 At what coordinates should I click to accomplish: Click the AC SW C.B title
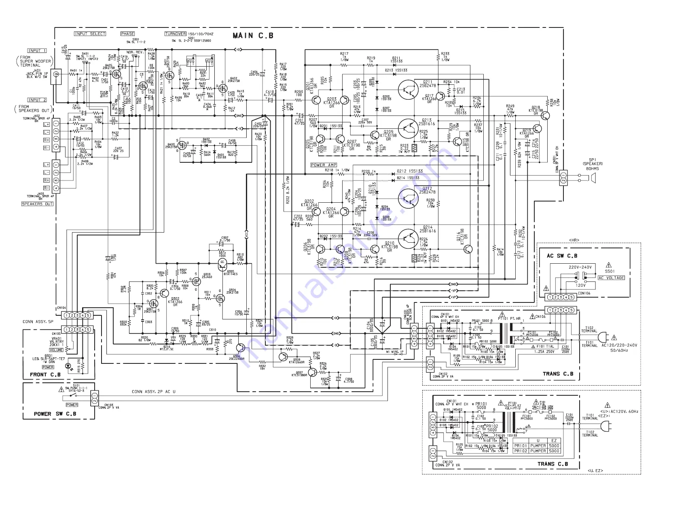tap(562, 256)
